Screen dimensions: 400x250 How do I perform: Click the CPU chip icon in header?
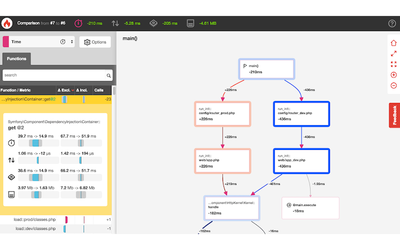[x=153, y=23]
